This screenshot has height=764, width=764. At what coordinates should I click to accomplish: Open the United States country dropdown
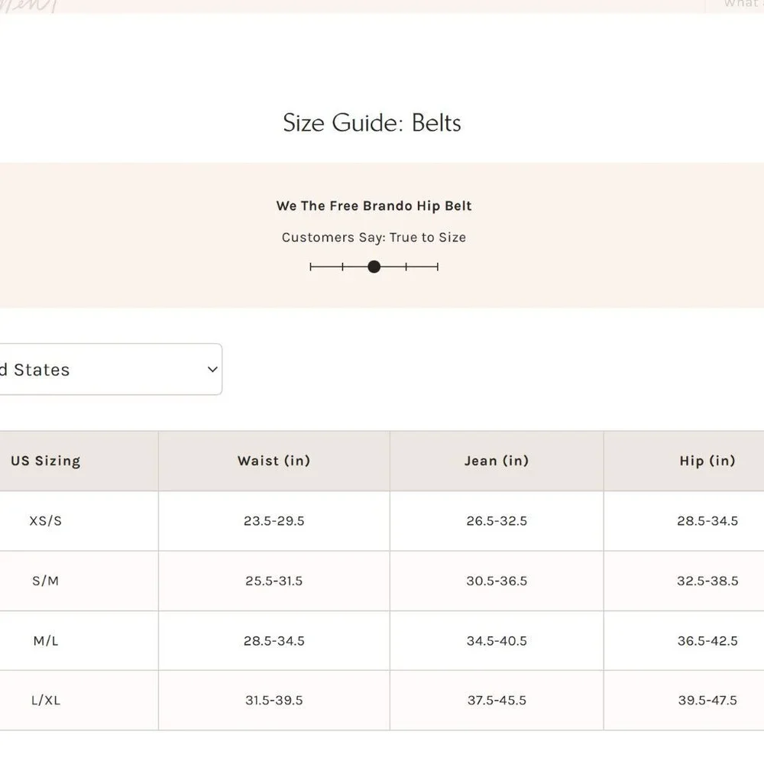point(111,369)
